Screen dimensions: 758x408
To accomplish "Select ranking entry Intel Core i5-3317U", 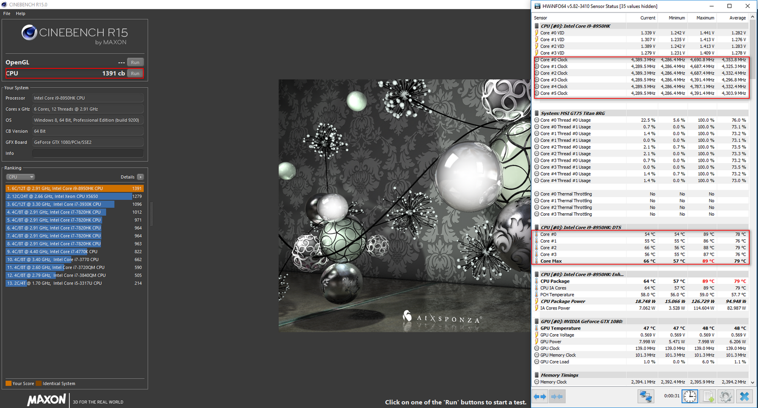I will coord(74,283).
